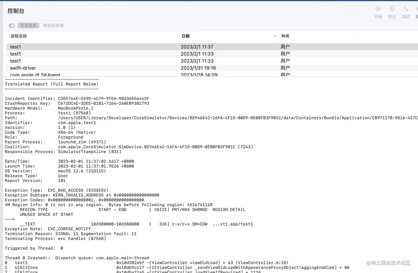Click the Code Type X86-64 (Native) value
Image resolution: width=418 pixels, height=273 pixels.
pos(77,132)
